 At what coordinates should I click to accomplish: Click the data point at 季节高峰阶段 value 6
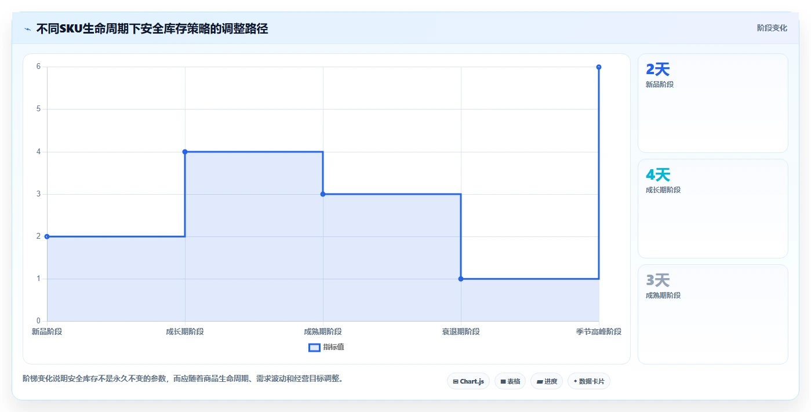coord(599,67)
